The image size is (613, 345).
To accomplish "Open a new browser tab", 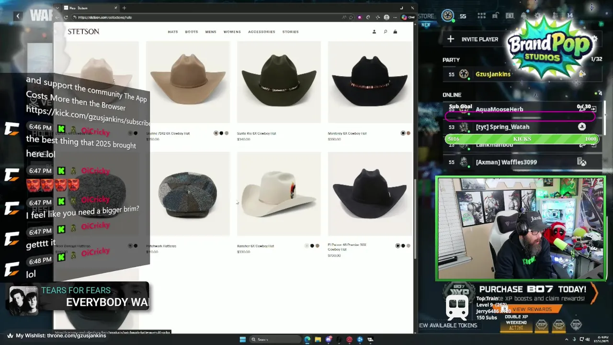I will (x=124, y=8).
